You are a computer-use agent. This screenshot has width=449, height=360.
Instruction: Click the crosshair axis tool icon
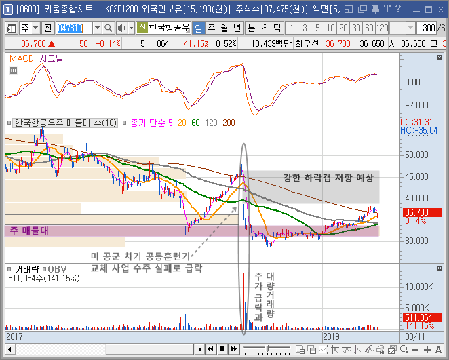click(x=334, y=349)
